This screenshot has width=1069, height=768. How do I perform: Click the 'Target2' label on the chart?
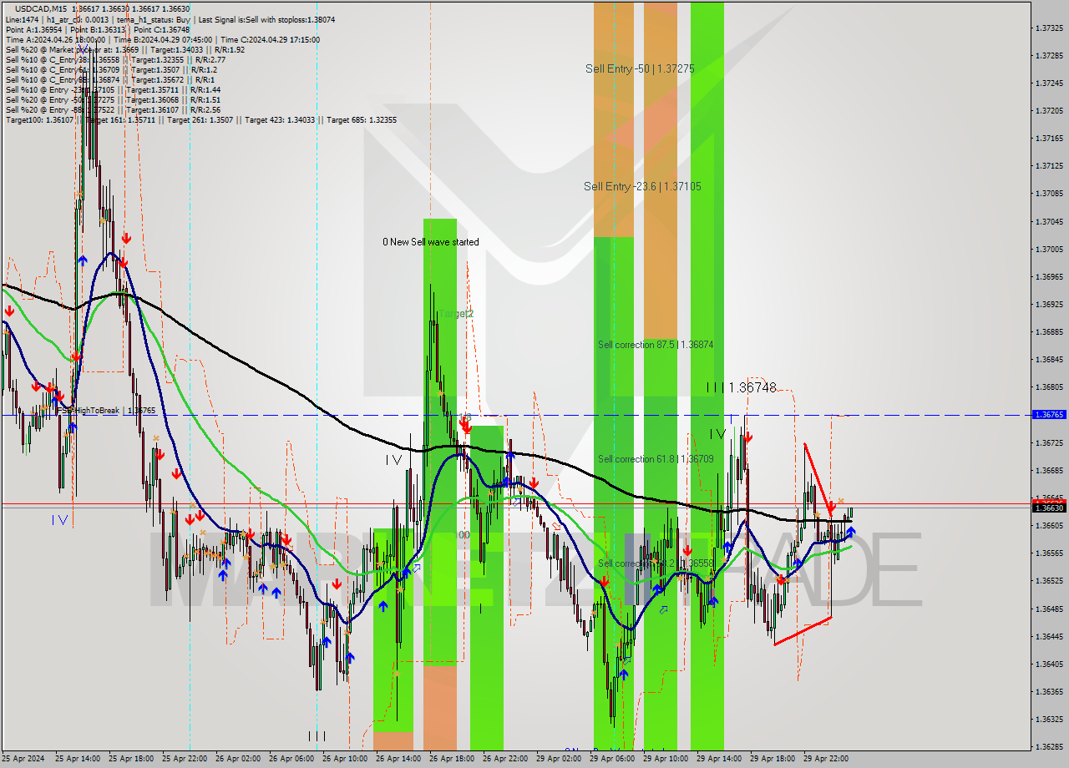click(457, 314)
